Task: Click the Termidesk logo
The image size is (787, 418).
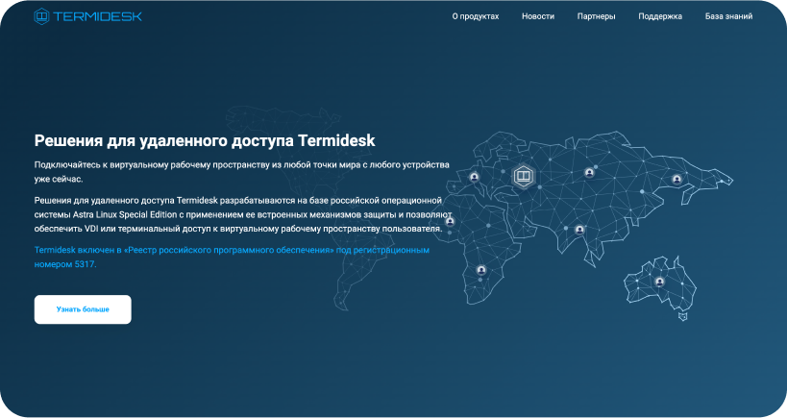Action: coord(87,16)
